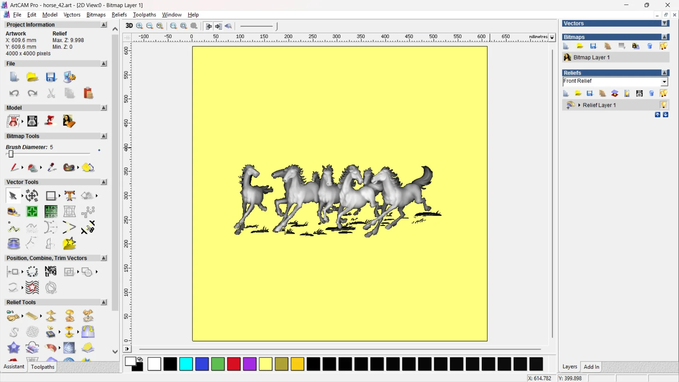Open the Front Relief dropdown
This screenshot has height=382, width=679.
coord(664,82)
